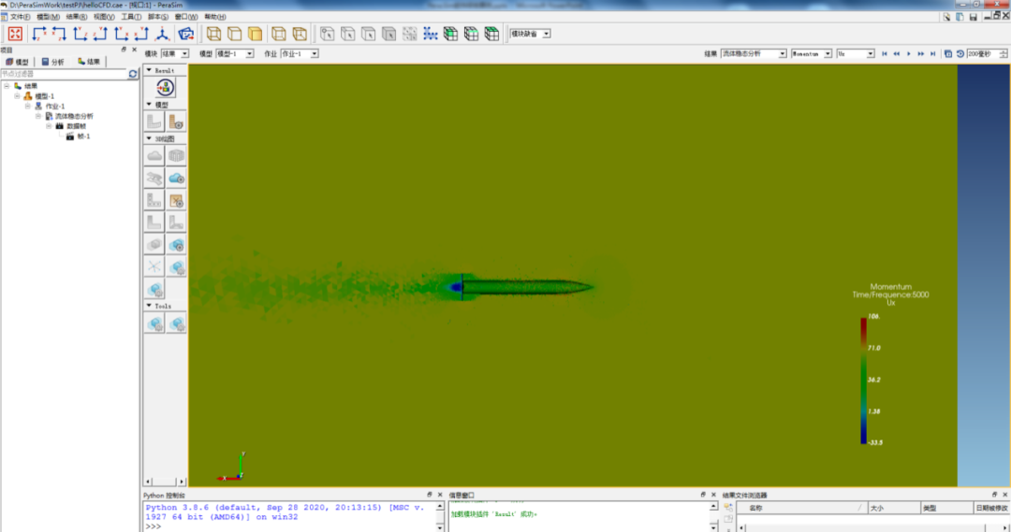1011x532 pixels.
Task: Click the refresh icon beside node filter
Action: 133,74
